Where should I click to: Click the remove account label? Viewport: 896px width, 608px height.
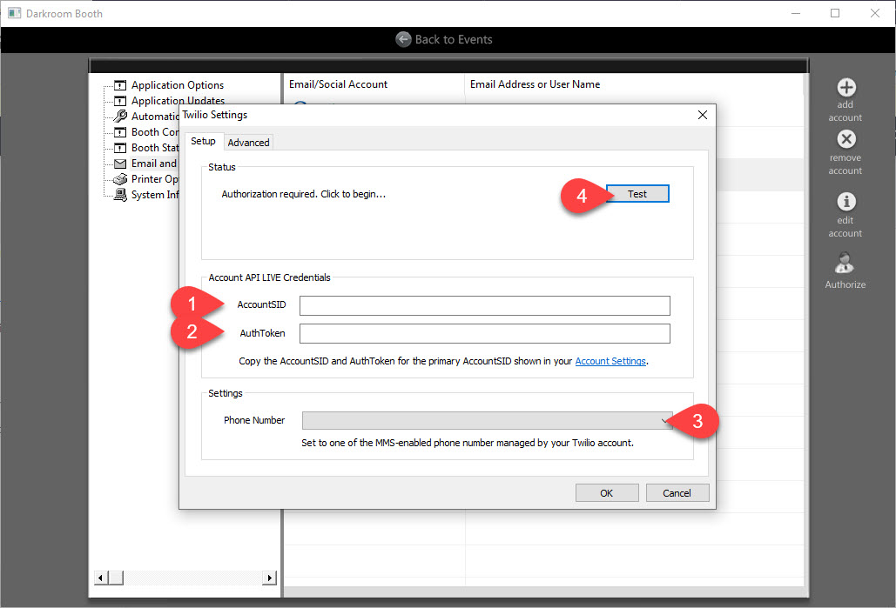(x=845, y=164)
